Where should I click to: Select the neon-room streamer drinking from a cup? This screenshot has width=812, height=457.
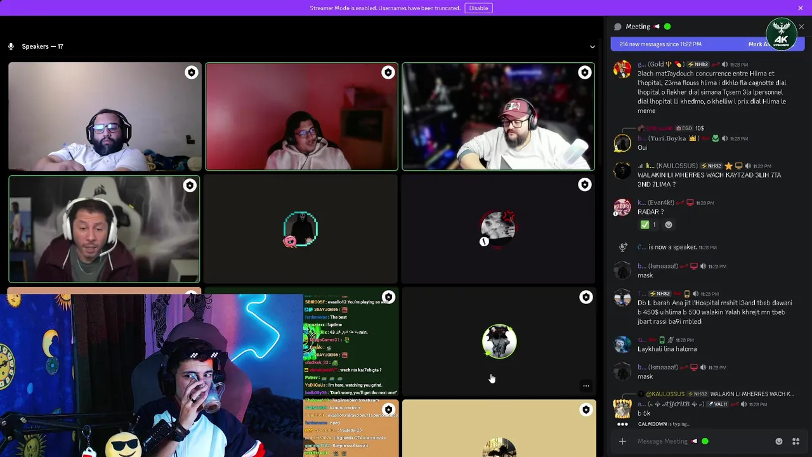pos(152,375)
